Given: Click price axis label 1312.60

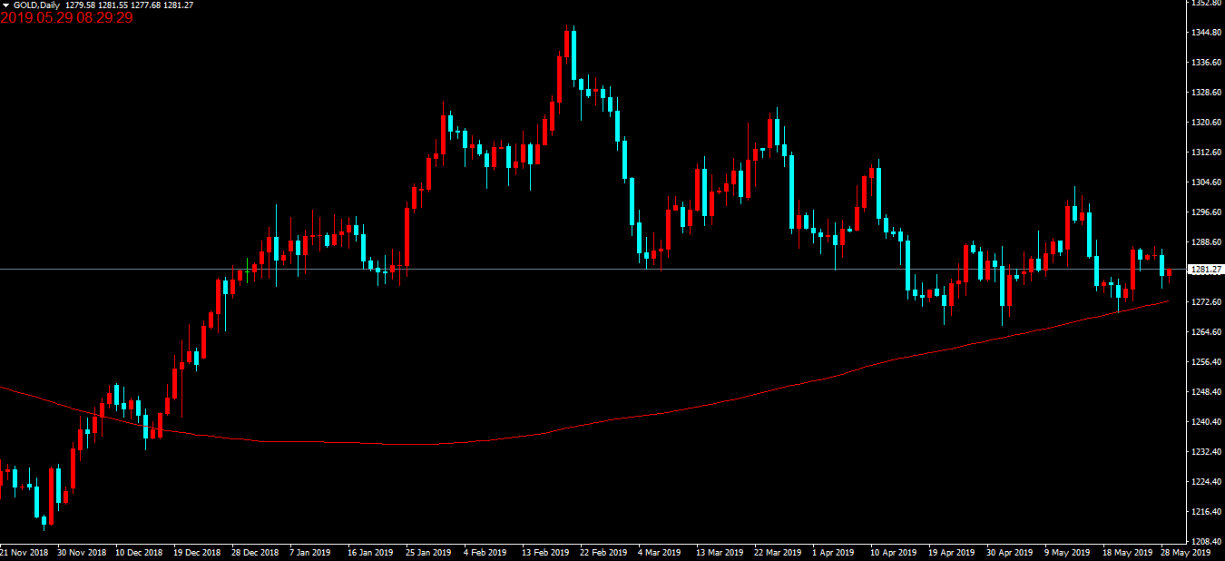Looking at the screenshot, I should coord(1207,153).
